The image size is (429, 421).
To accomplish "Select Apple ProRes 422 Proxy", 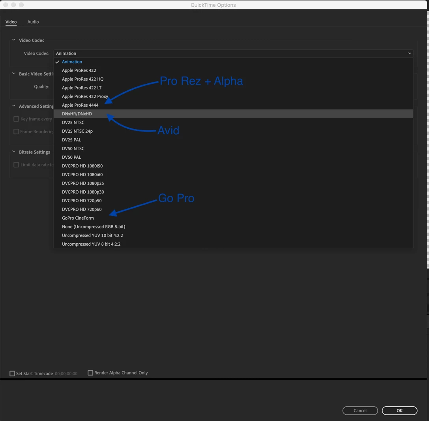I will 233,97.
